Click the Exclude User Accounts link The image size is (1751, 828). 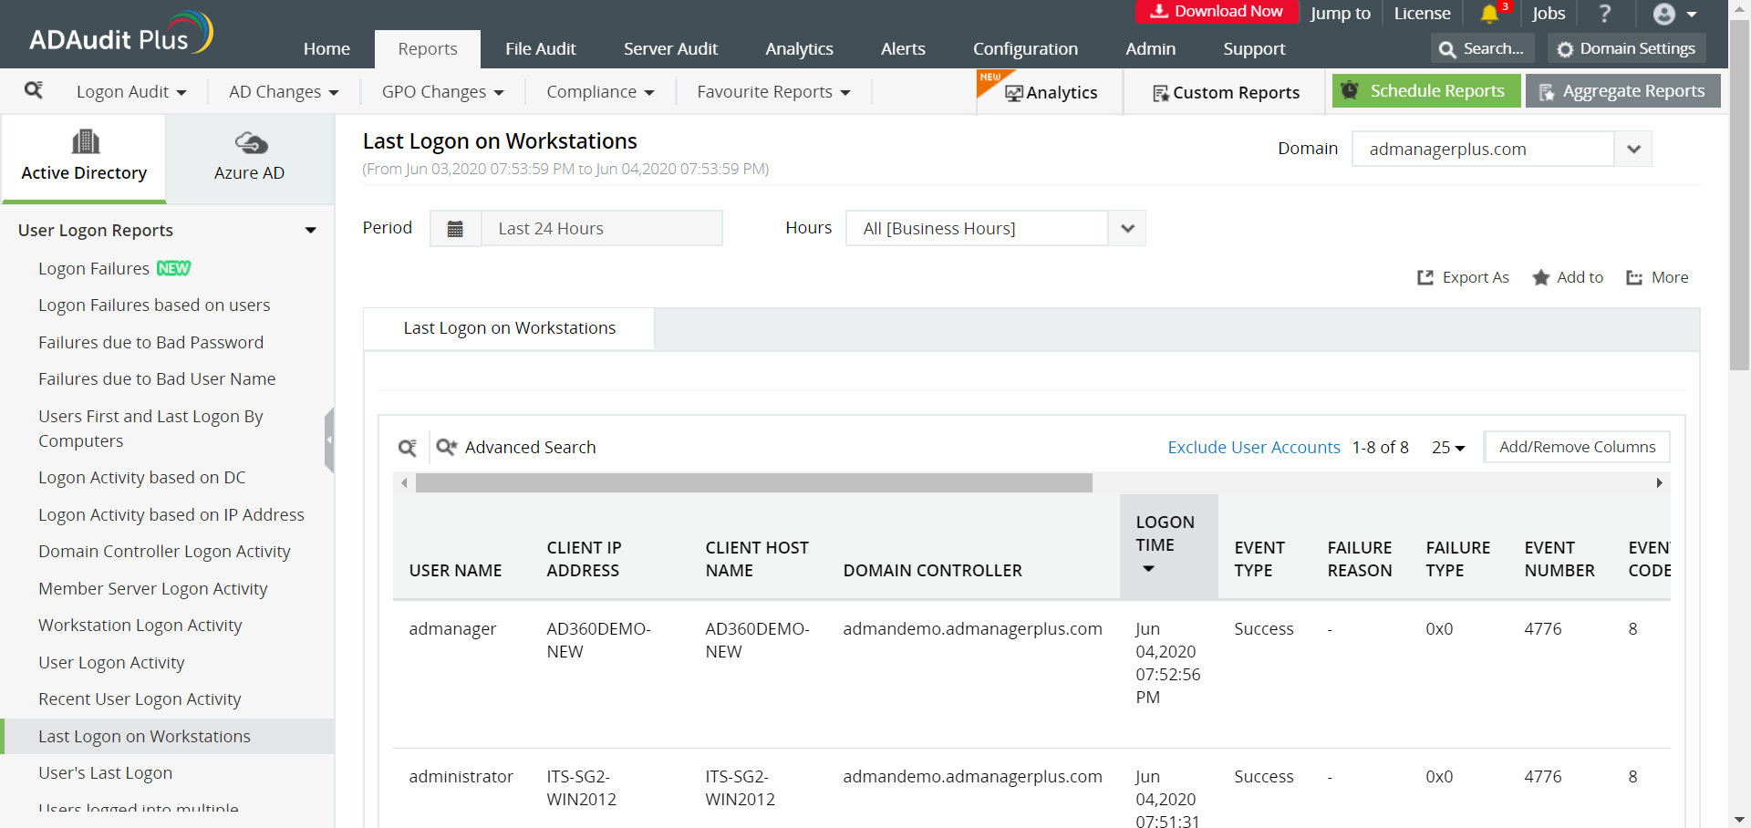click(x=1253, y=447)
